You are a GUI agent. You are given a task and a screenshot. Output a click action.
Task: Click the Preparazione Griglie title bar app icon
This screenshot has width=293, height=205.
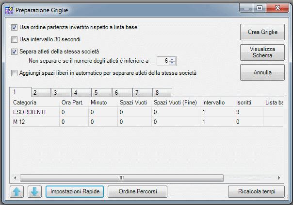pos(9,10)
